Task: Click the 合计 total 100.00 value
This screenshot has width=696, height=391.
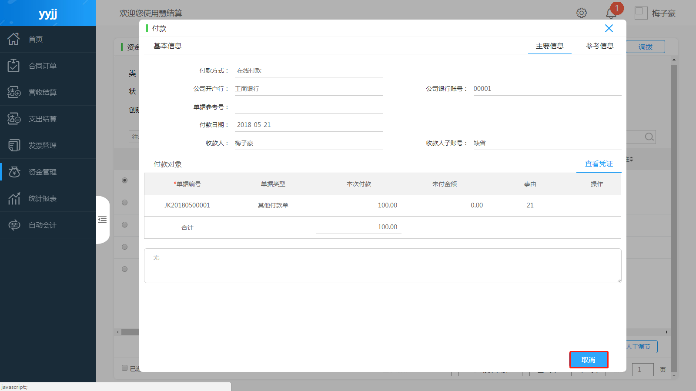Action: pos(387,227)
